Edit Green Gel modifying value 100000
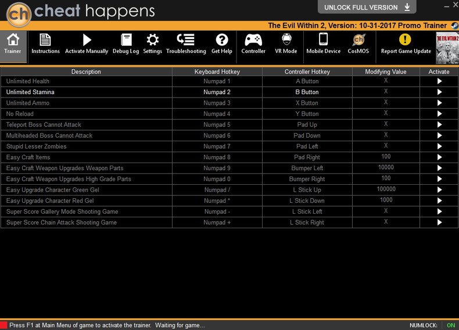 point(386,189)
